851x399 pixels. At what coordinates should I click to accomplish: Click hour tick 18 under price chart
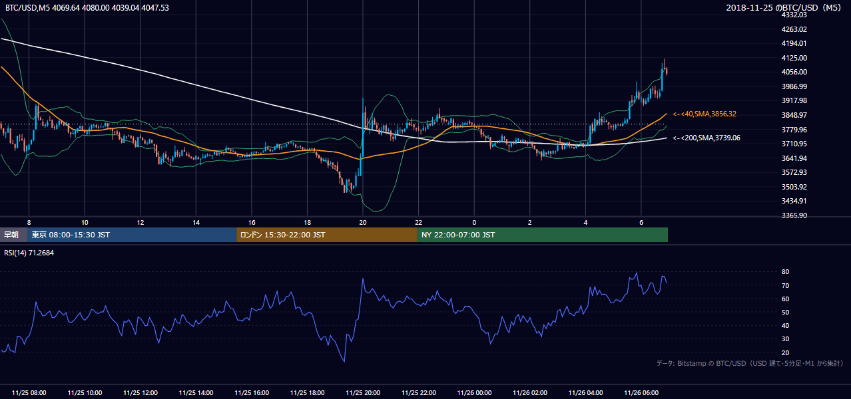tap(307, 222)
